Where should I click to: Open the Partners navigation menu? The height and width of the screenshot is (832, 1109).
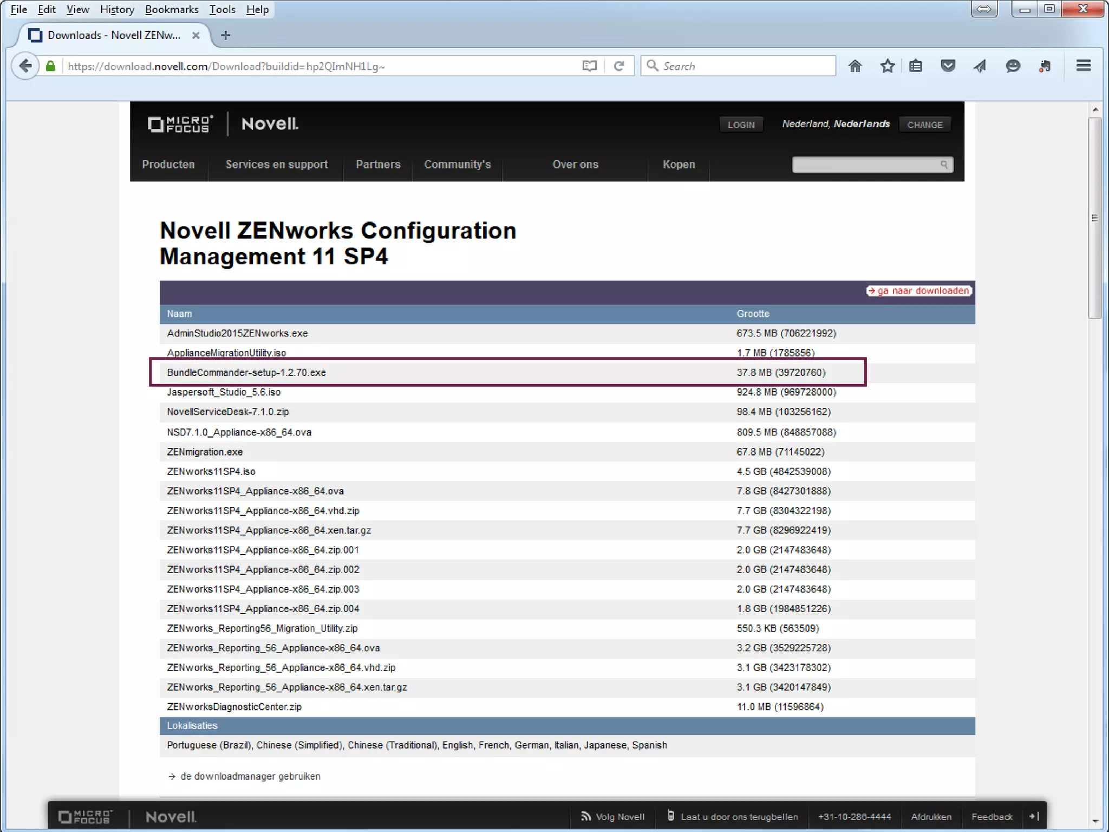378,165
